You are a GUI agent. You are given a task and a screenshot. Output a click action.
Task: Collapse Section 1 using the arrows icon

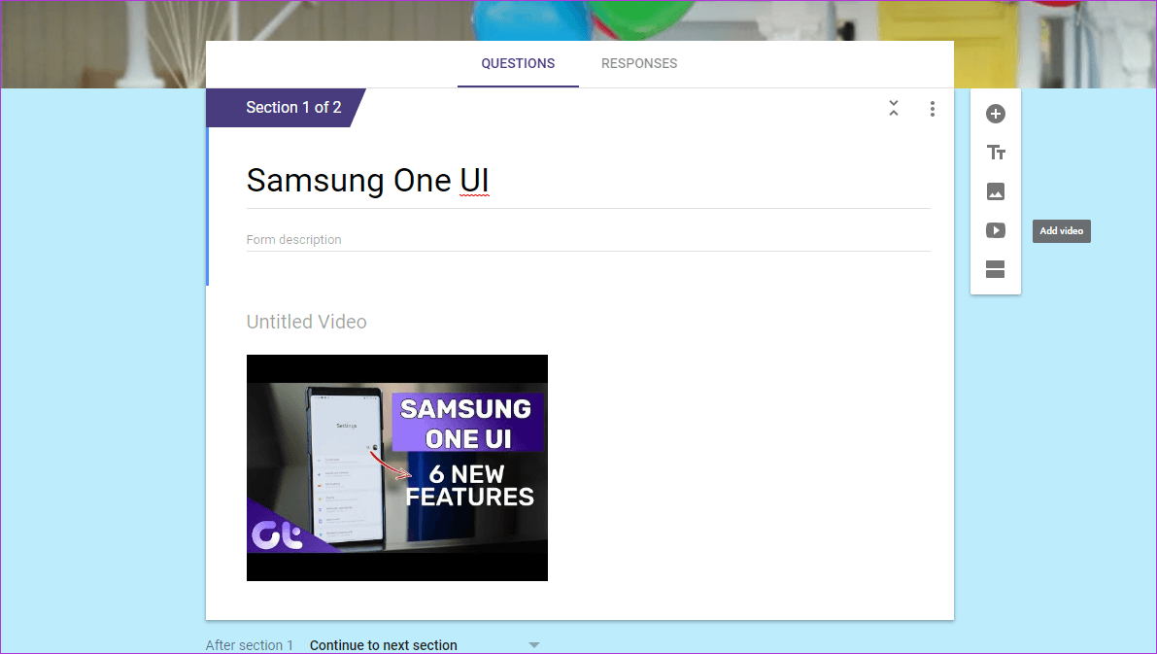[x=894, y=109]
